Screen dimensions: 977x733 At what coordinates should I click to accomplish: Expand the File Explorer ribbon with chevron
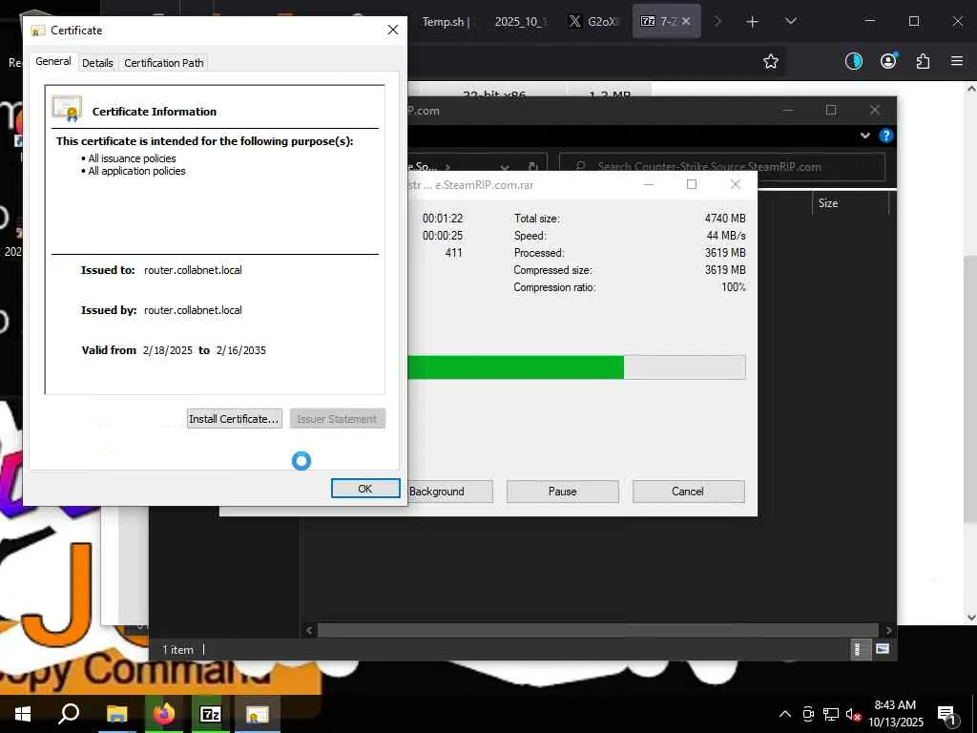point(864,136)
